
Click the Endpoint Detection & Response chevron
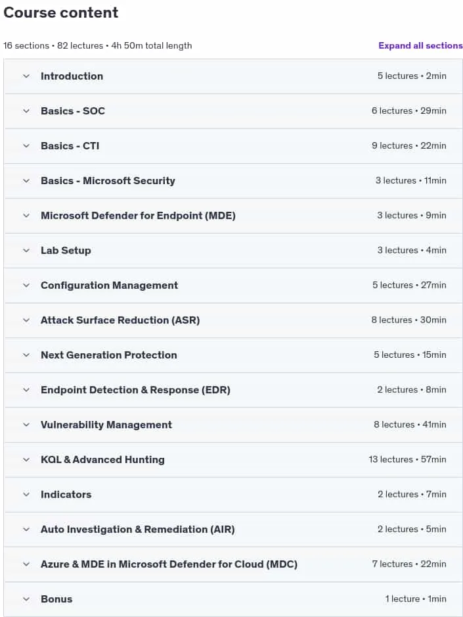(x=26, y=390)
